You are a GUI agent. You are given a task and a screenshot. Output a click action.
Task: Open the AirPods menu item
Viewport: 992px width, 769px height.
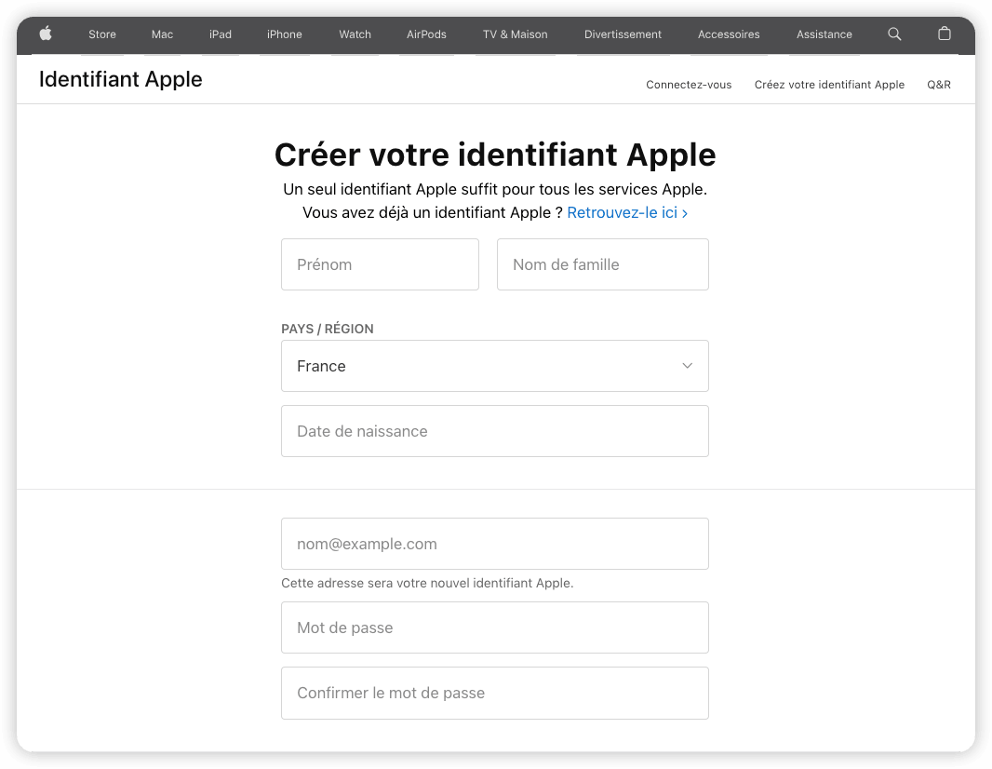tap(426, 34)
